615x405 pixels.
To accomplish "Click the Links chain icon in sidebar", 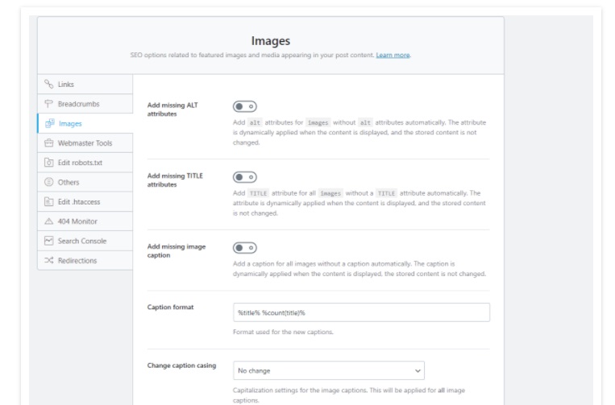I will tap(48, 85).
